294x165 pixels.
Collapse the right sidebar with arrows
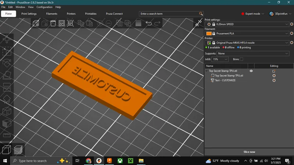click(x=198, y=23)
